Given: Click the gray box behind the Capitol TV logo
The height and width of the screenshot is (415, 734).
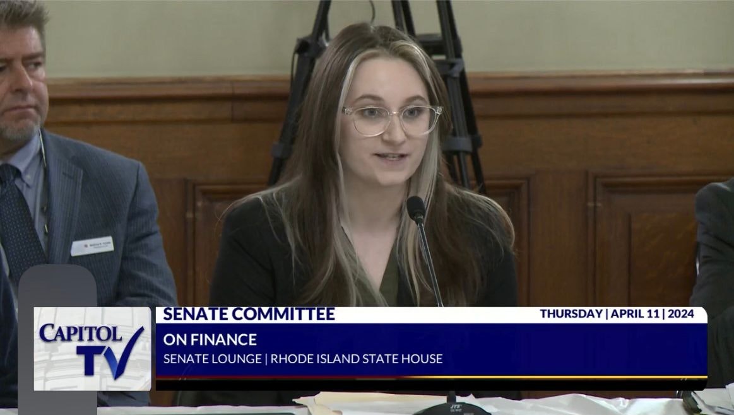Looking at the screenshot, I should [x=57, y=284].
